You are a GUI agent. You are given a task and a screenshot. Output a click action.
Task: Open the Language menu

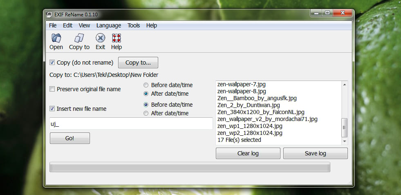[109, 25]
